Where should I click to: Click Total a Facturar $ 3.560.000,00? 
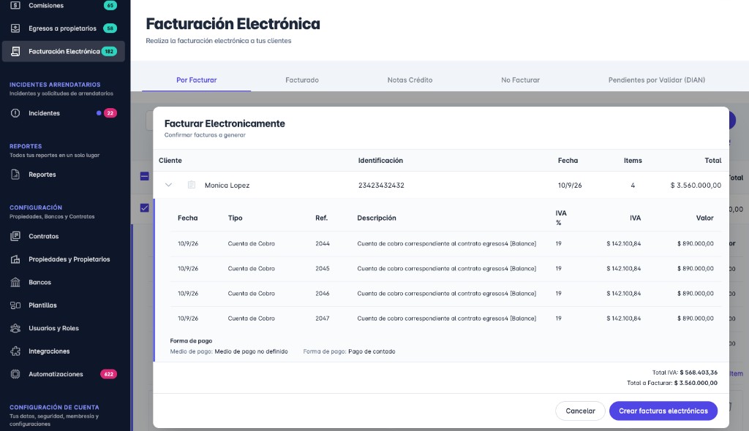pyautogui.click(x=696, y=383)
